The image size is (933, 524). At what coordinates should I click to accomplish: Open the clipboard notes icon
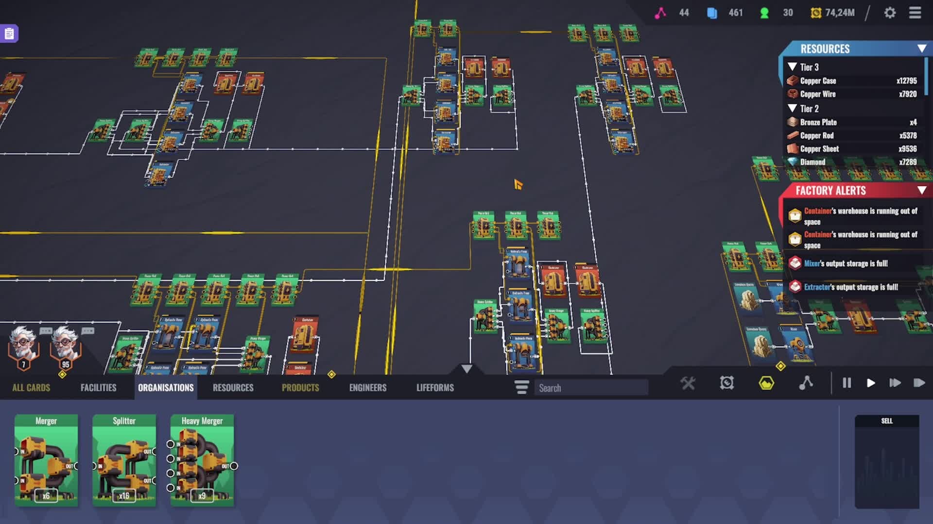coord(9,33)
